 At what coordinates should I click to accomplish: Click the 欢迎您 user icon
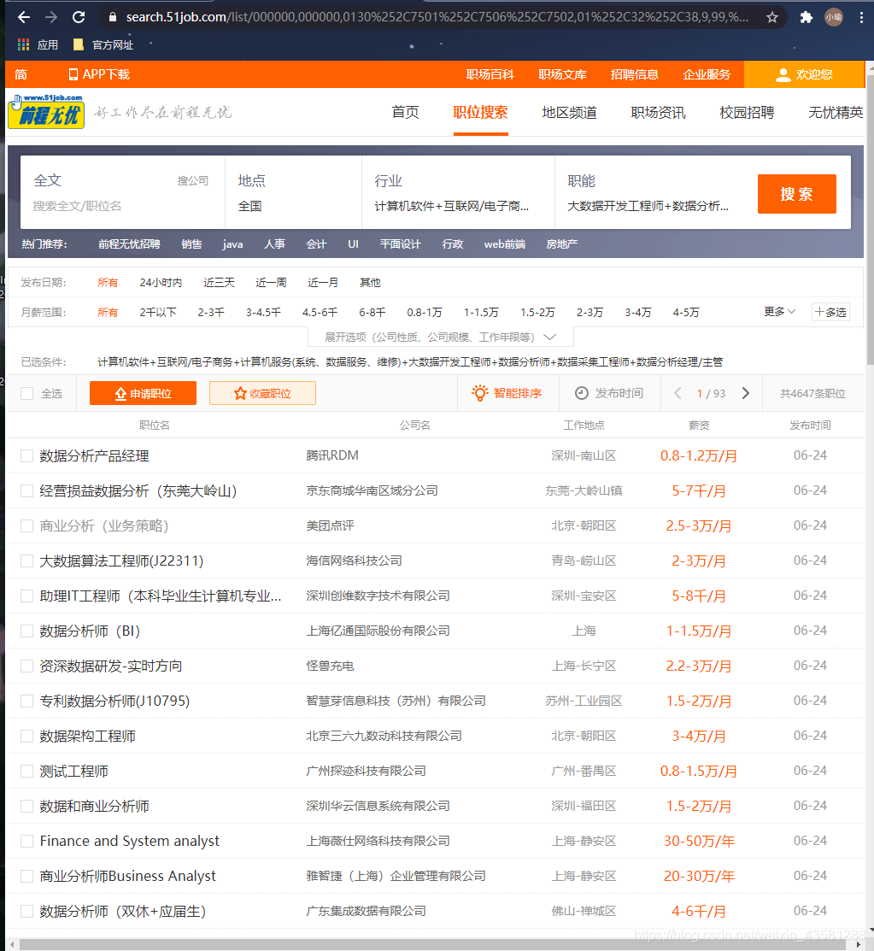point(783,74)
